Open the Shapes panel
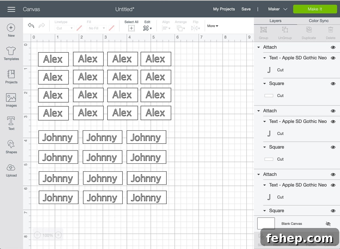Screen dimensions: 340x249 11,144
